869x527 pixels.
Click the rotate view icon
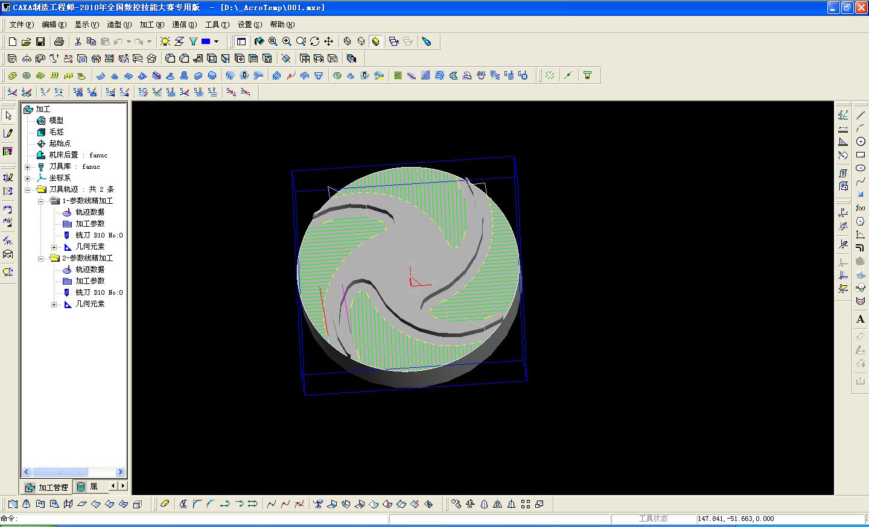(x=314, y=42)
